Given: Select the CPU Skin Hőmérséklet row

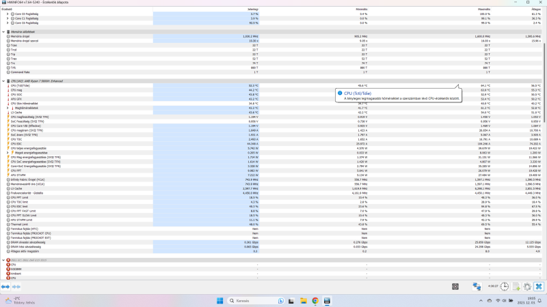Looking at the screenshot, I should click(x=271, y=104).
